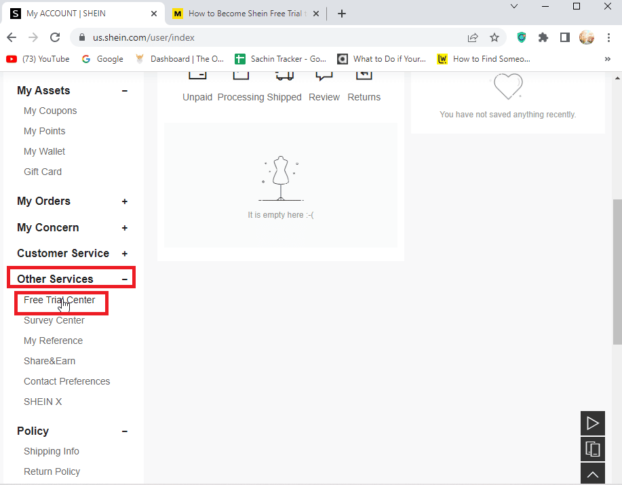Open the Chrome profile avatar

click(587, 38)
